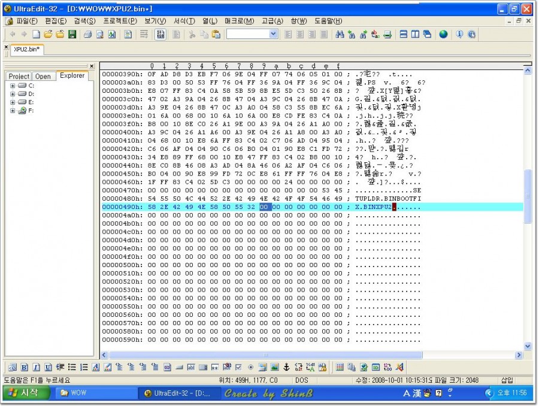
Task: Click the horizontal scrollbar left arrow
Action: click(x=104, y=355)
